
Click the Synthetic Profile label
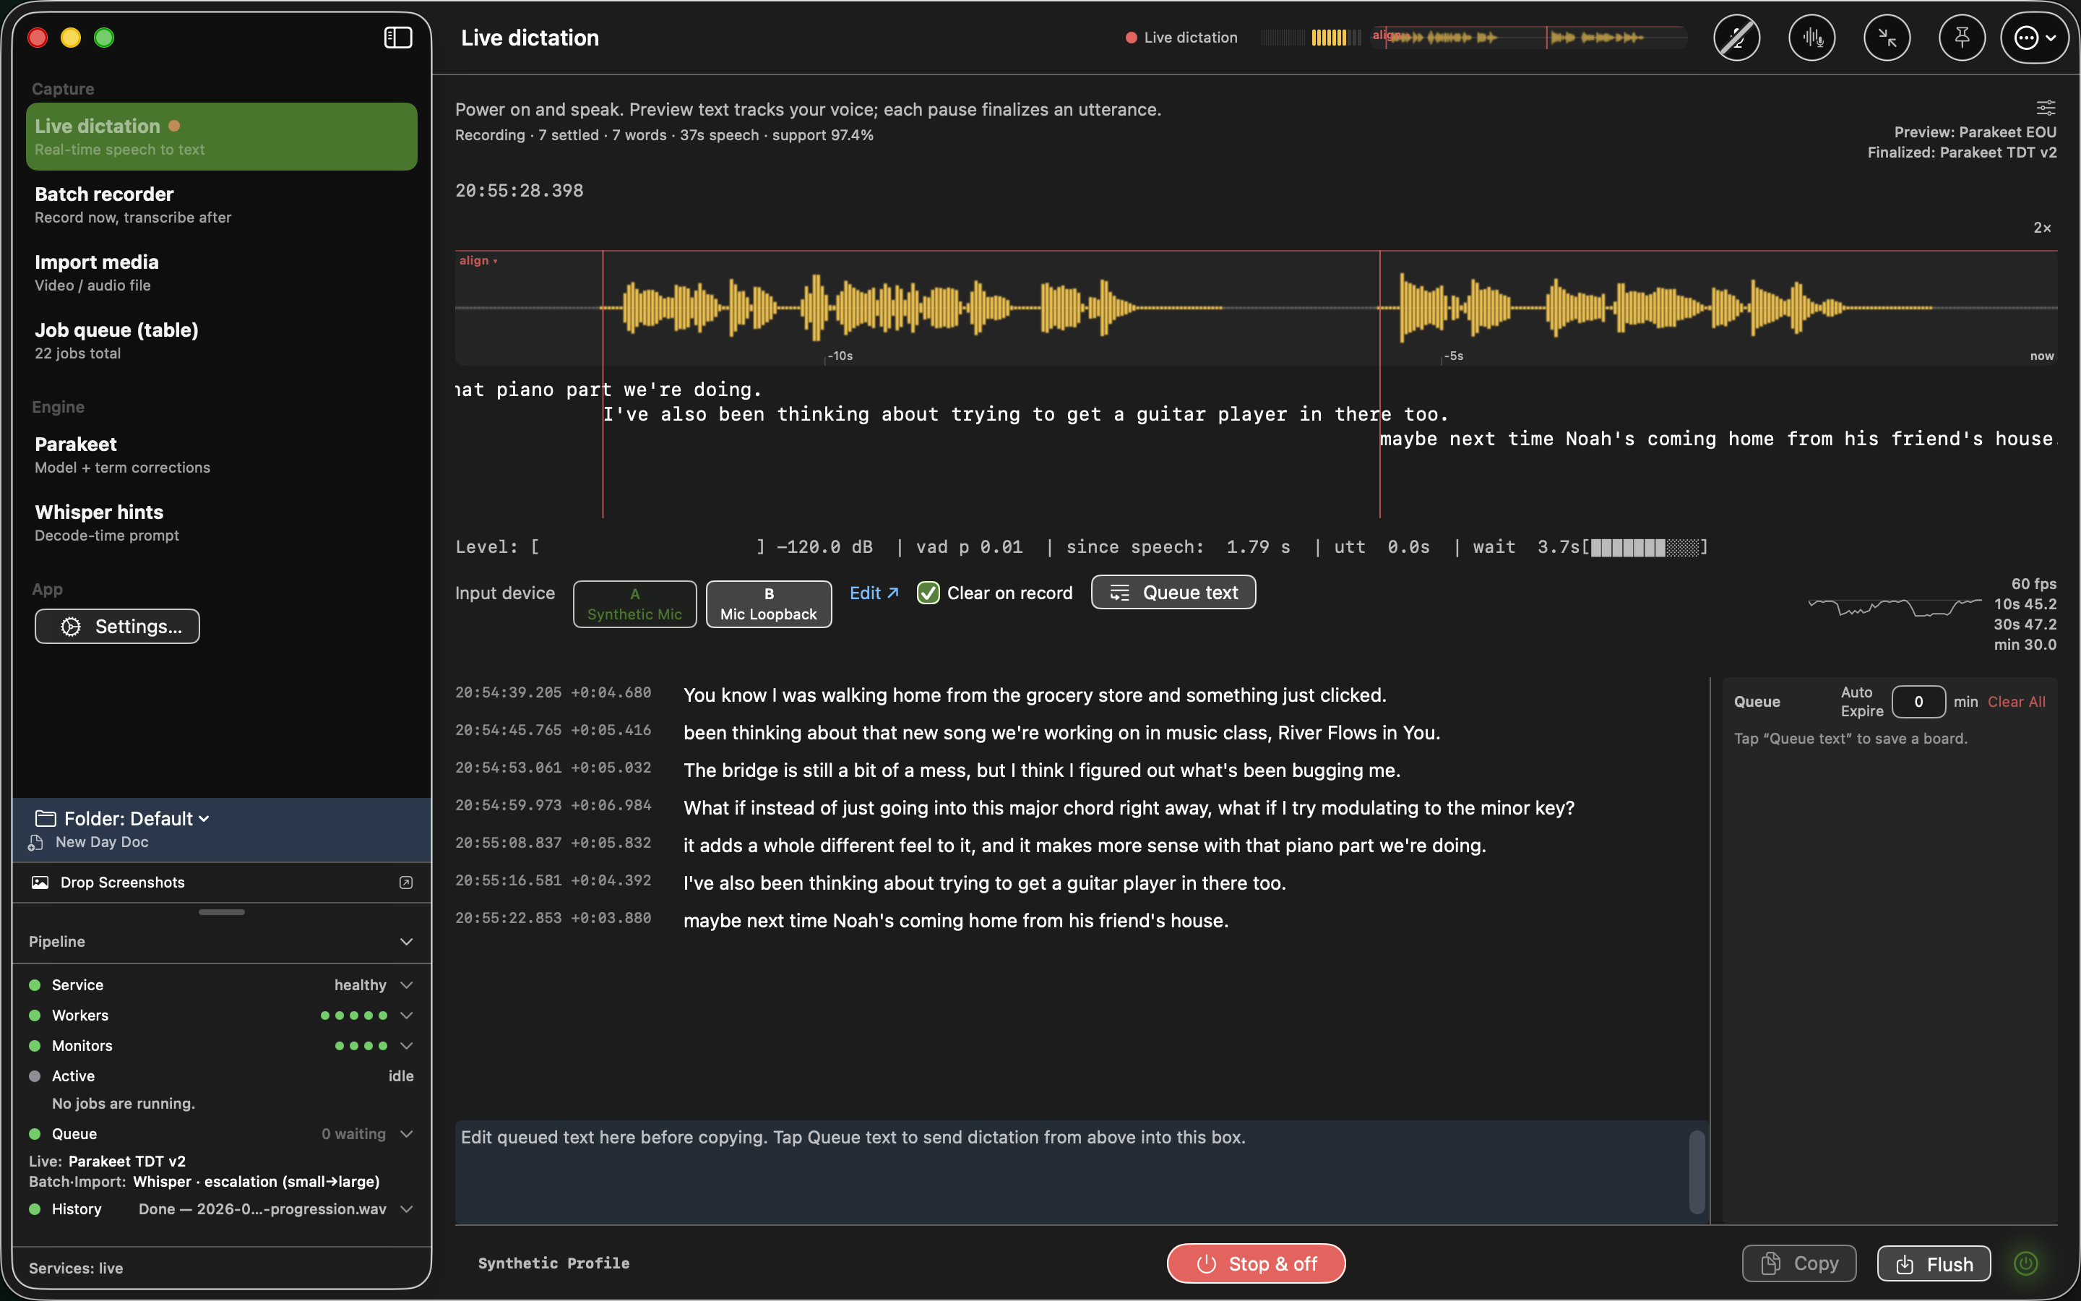pos(553,1263)
